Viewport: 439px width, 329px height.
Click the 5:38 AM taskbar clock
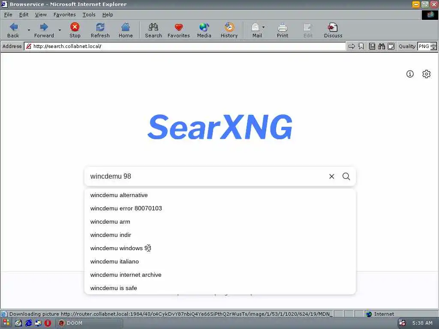pyautogui.click(x=422, y=323)
